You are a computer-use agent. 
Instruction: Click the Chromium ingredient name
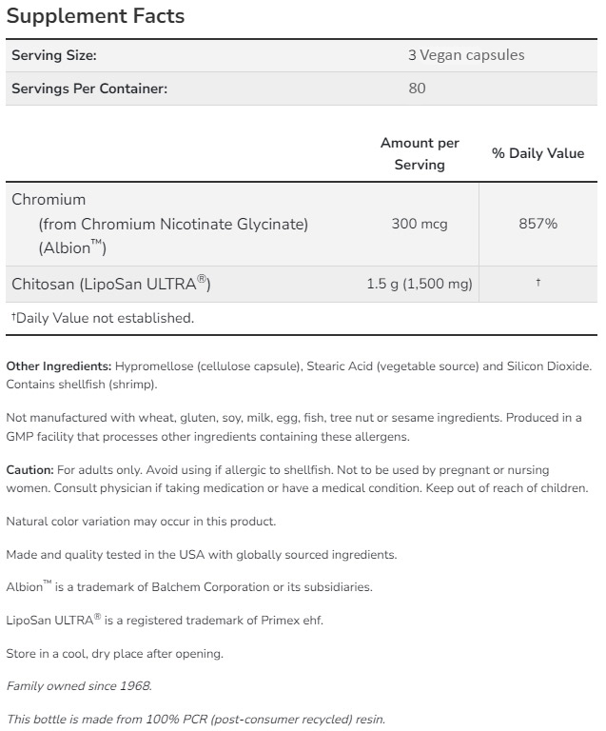(49, 200)
